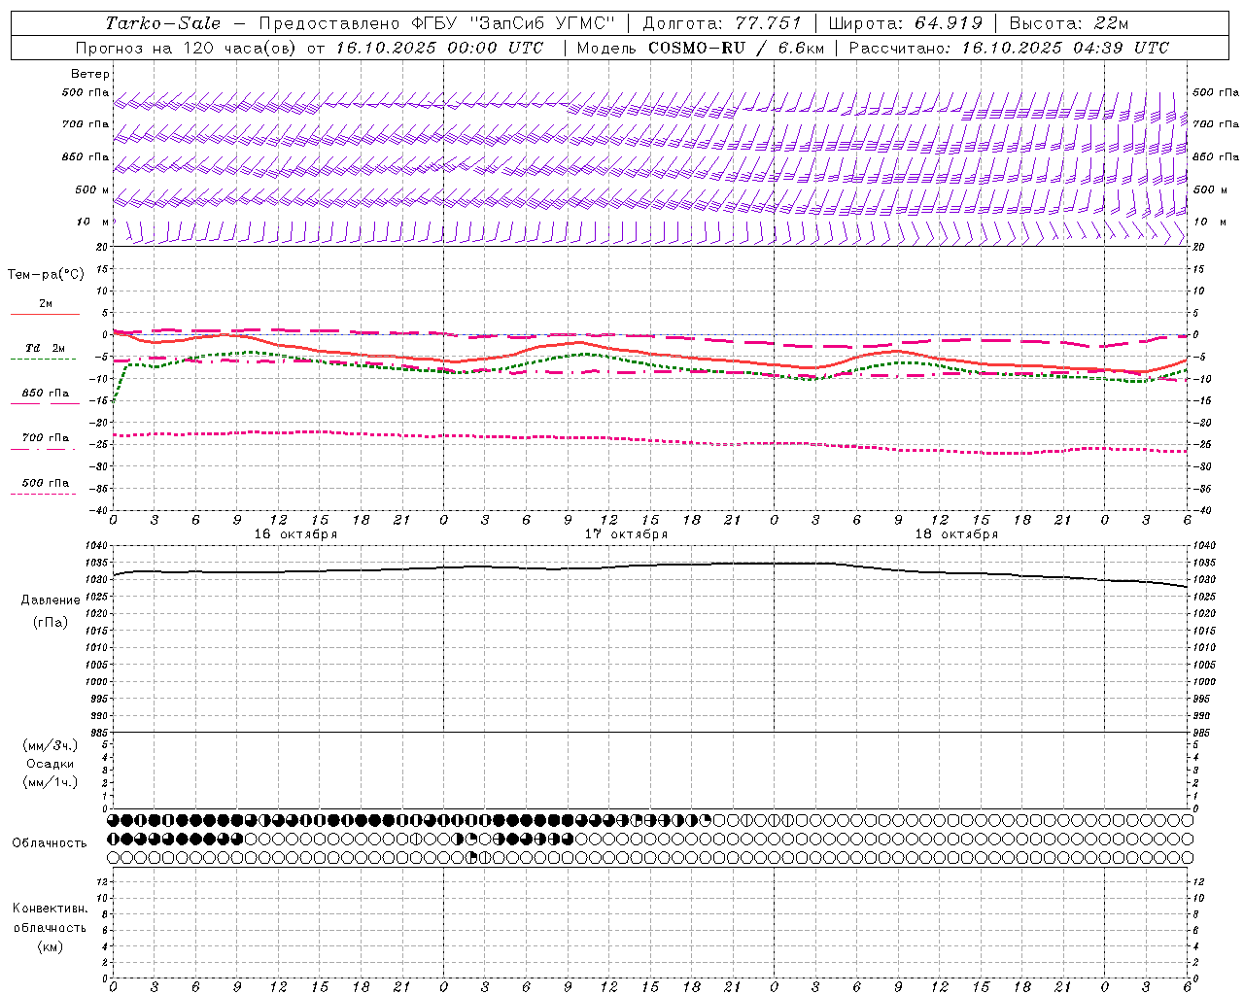Click the Облачность cloud cover label
Image resolution: width=1244 pixels, height=995 pixels.
(x=50, y=842)
